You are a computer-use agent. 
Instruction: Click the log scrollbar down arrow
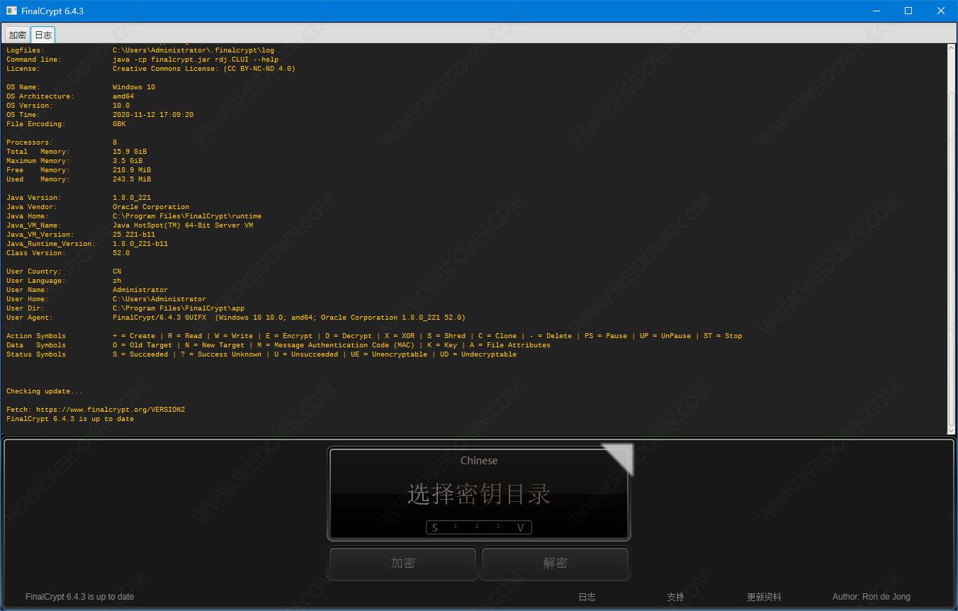point(952,430)
